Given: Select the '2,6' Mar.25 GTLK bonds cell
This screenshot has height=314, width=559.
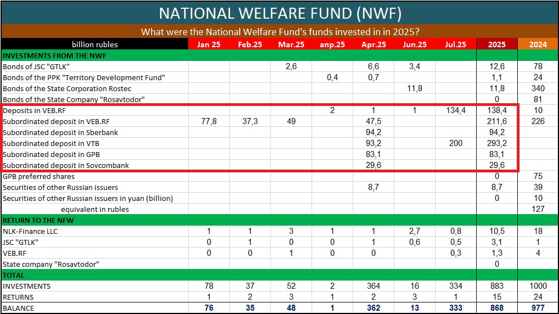Looking at the screenshot, I should pos(291,66).
